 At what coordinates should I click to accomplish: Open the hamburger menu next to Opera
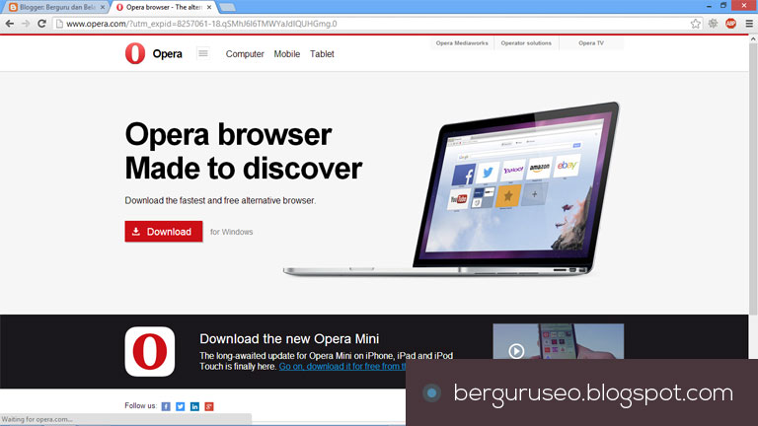(x=203, y=53)
